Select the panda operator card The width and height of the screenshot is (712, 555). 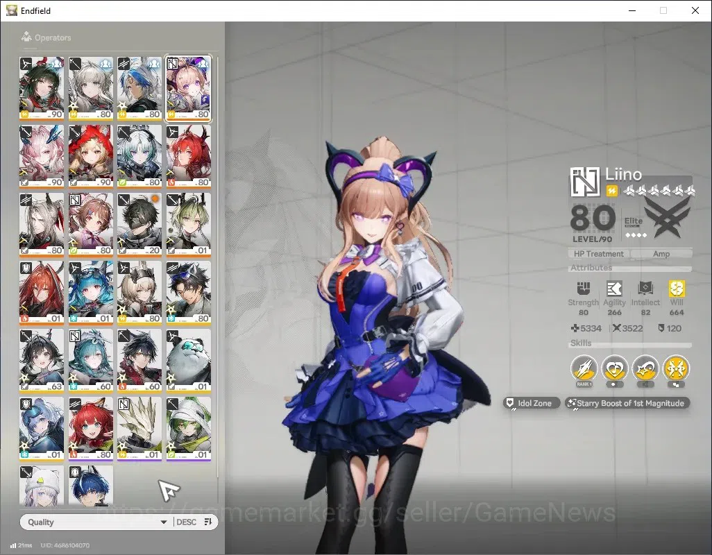pyautogui.click(x=188, y=360)
